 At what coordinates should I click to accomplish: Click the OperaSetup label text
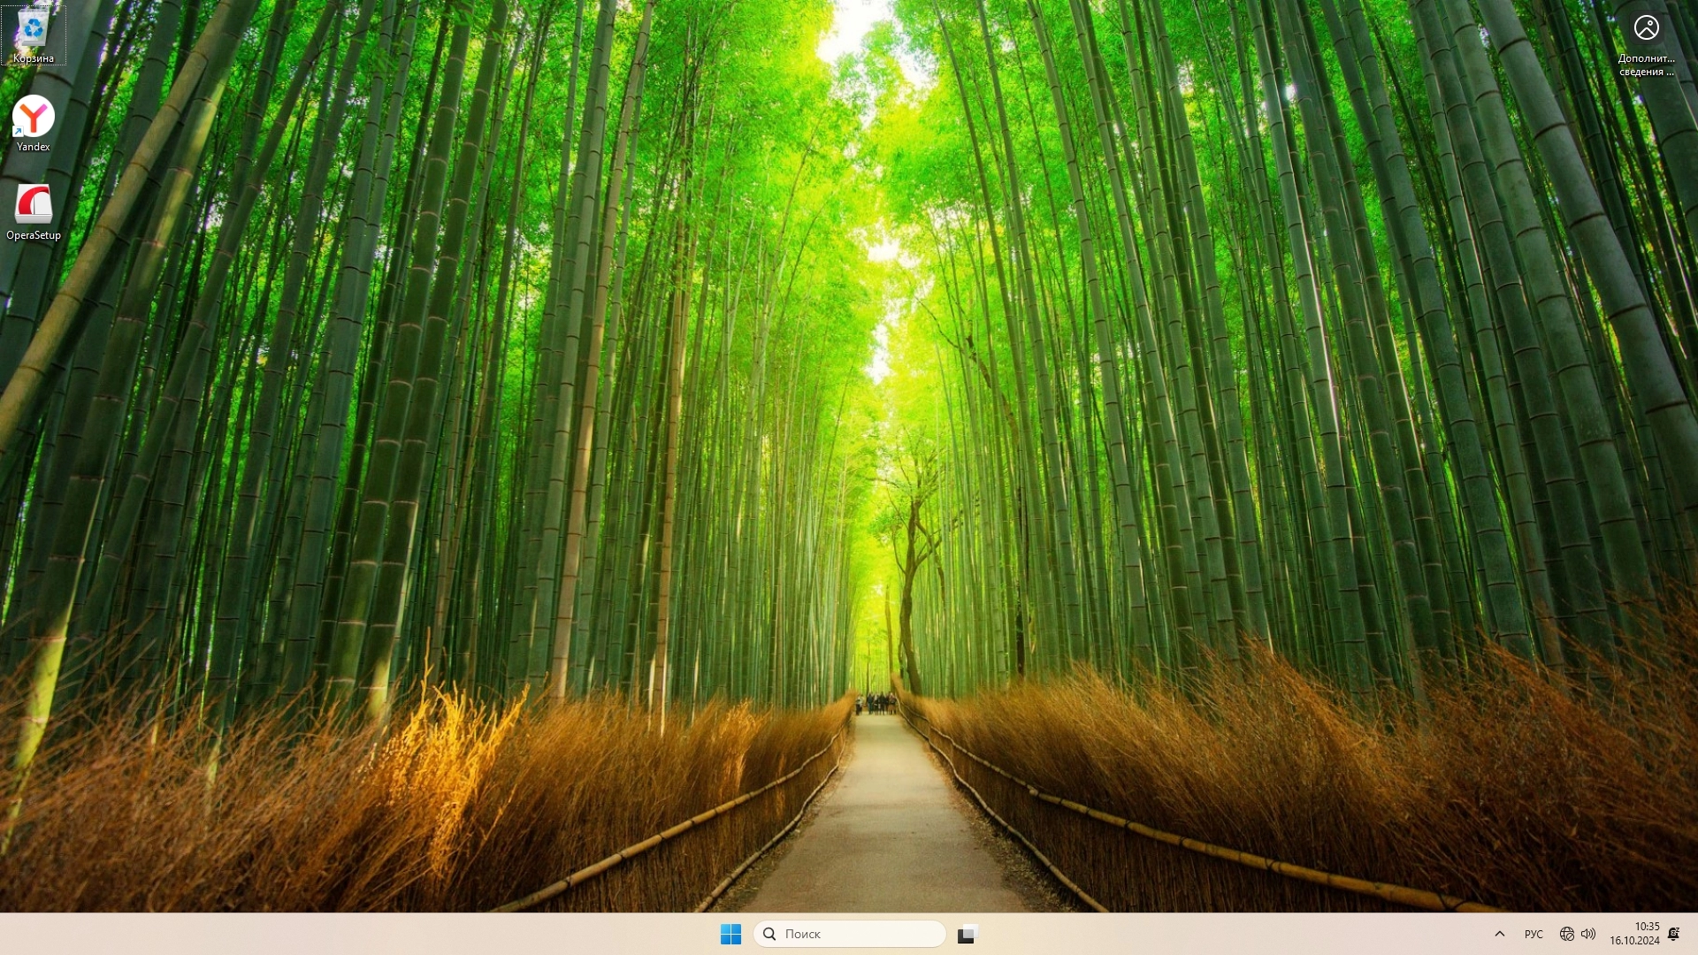pyautogui.click(x=34, y=235)
